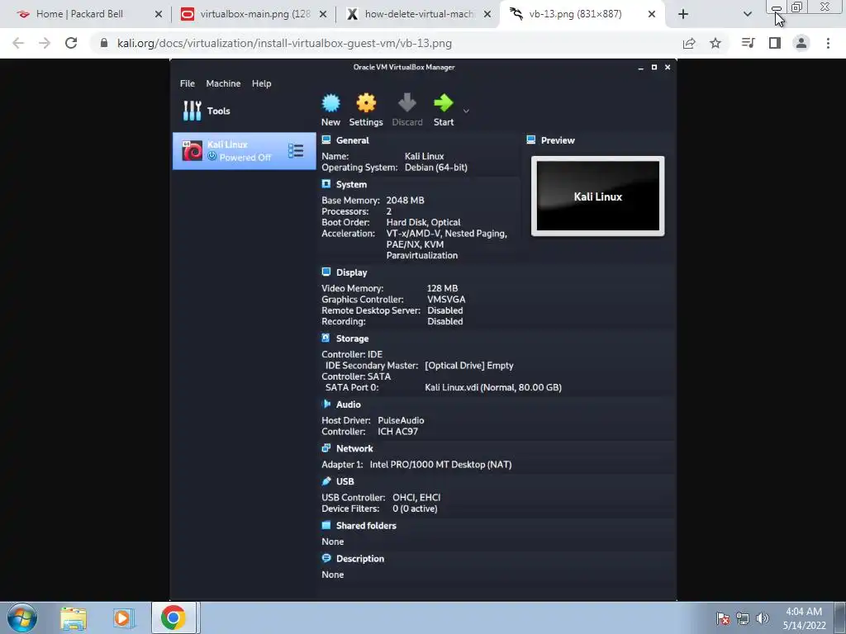Click the Chrome taskbar button
This screenshot has width=846, height=634.
coord(173,617)
